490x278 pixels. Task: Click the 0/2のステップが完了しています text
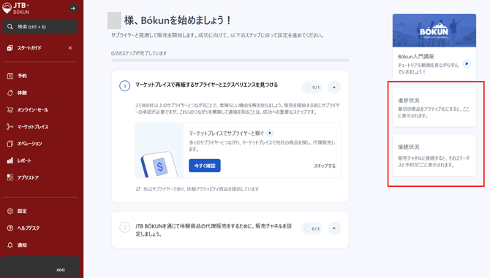[139, 53]
